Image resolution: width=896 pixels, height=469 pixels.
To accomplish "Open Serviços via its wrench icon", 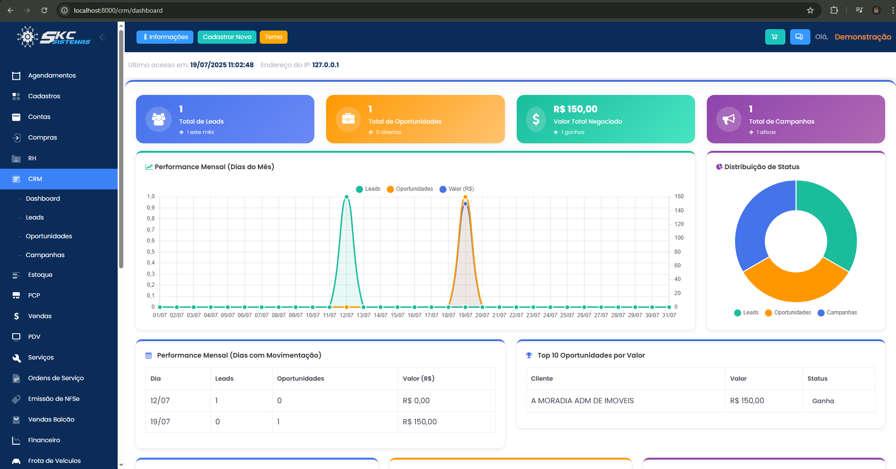I will (16, 357).
